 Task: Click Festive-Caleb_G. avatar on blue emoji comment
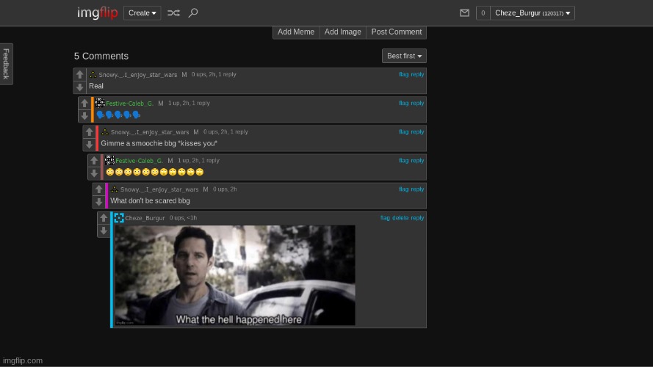pyautogui.click(x=100, y=103)
